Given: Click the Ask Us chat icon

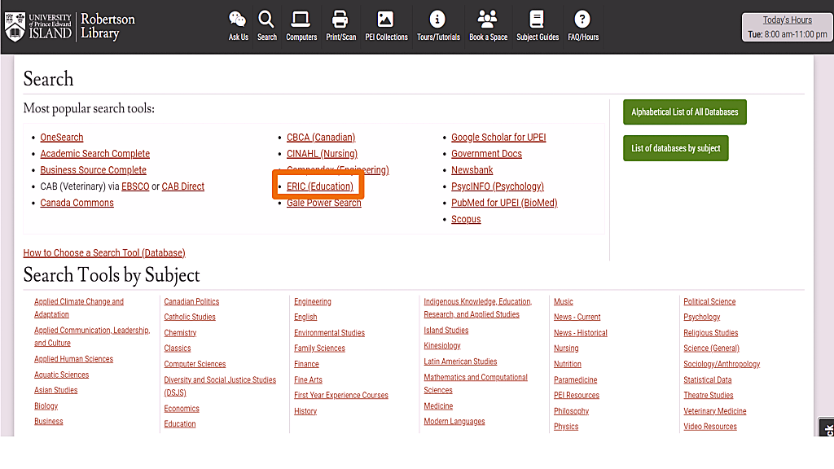Looking at the screenshot, I should click(x=238, y=20).
